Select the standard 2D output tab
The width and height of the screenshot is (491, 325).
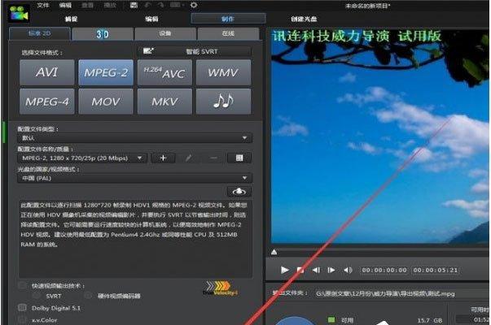click(40, 33)
